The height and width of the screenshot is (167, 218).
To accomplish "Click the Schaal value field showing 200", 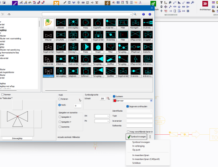I will click(102, 99).
